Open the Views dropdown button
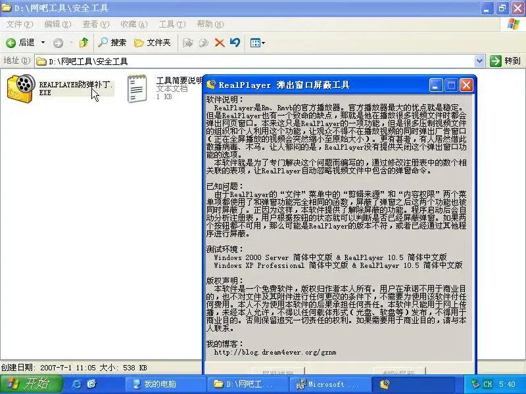Screen dimensions: 526x394 (x=257, y=43)
